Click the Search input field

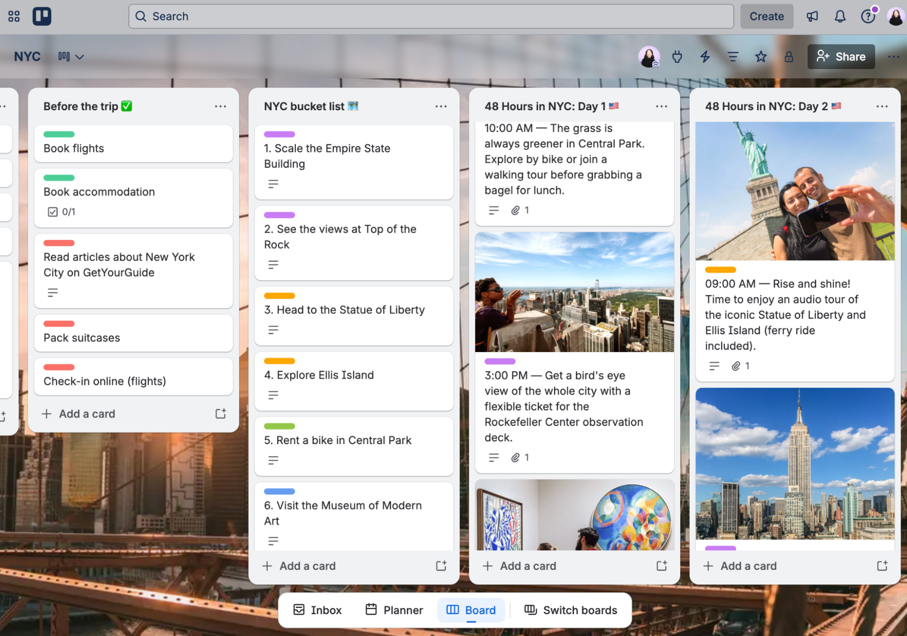(x=431, y=16)
